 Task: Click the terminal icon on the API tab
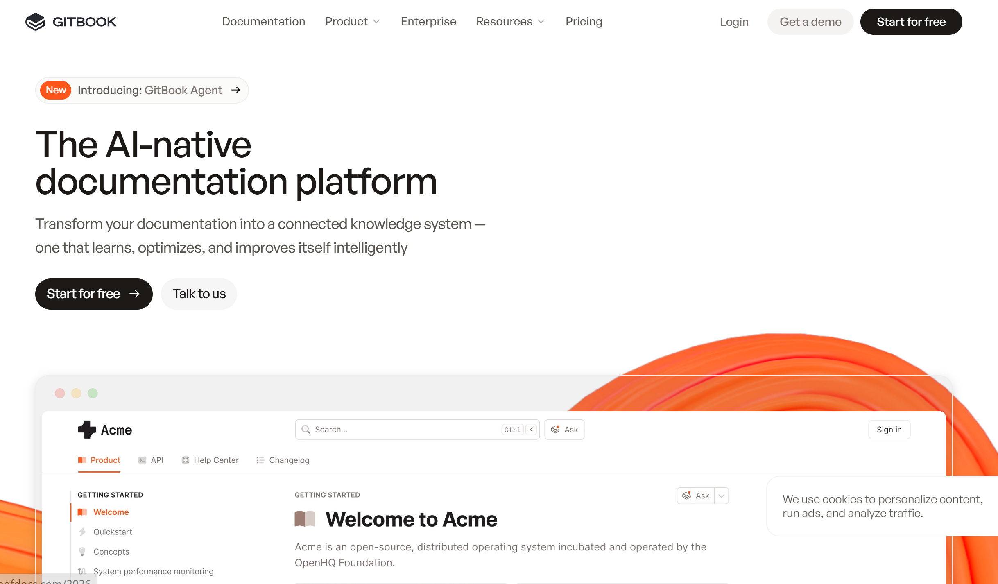tap(142, 460)
